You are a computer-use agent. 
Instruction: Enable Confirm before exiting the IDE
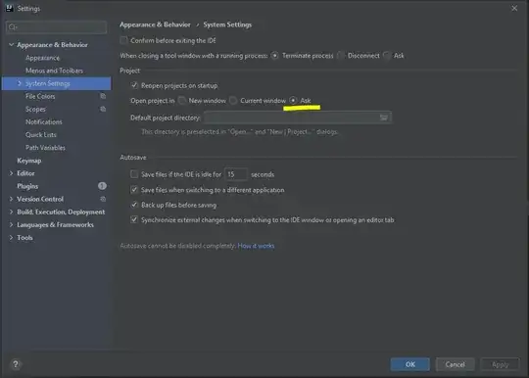pos(123,40)
